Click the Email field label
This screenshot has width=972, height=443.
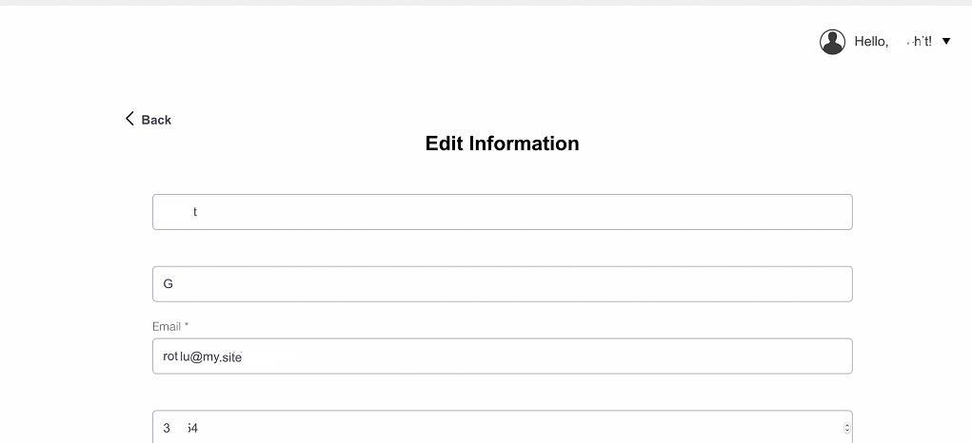point(167,326)
